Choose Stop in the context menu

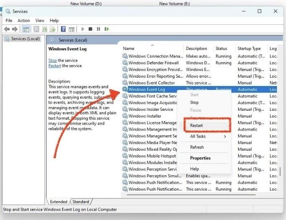click(x=204, y=102)
